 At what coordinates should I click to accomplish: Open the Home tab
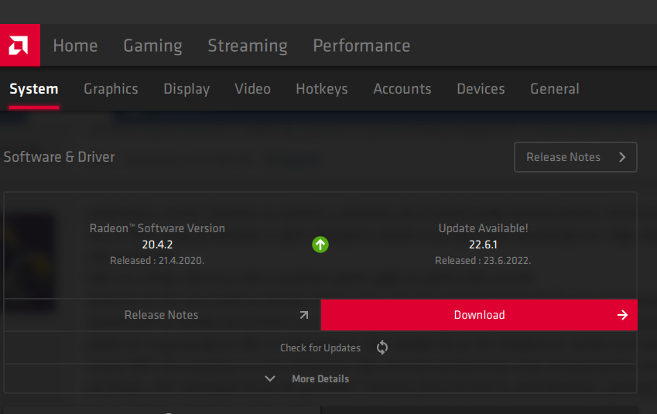[75, 45]
